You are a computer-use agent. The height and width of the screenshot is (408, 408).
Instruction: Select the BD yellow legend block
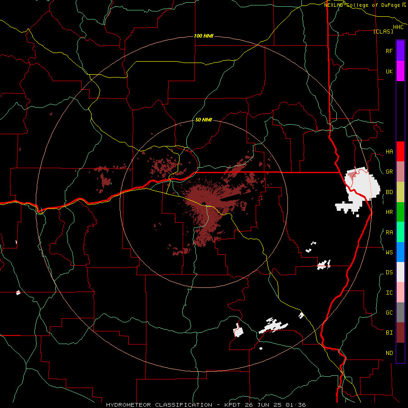(x=400, y=192)
